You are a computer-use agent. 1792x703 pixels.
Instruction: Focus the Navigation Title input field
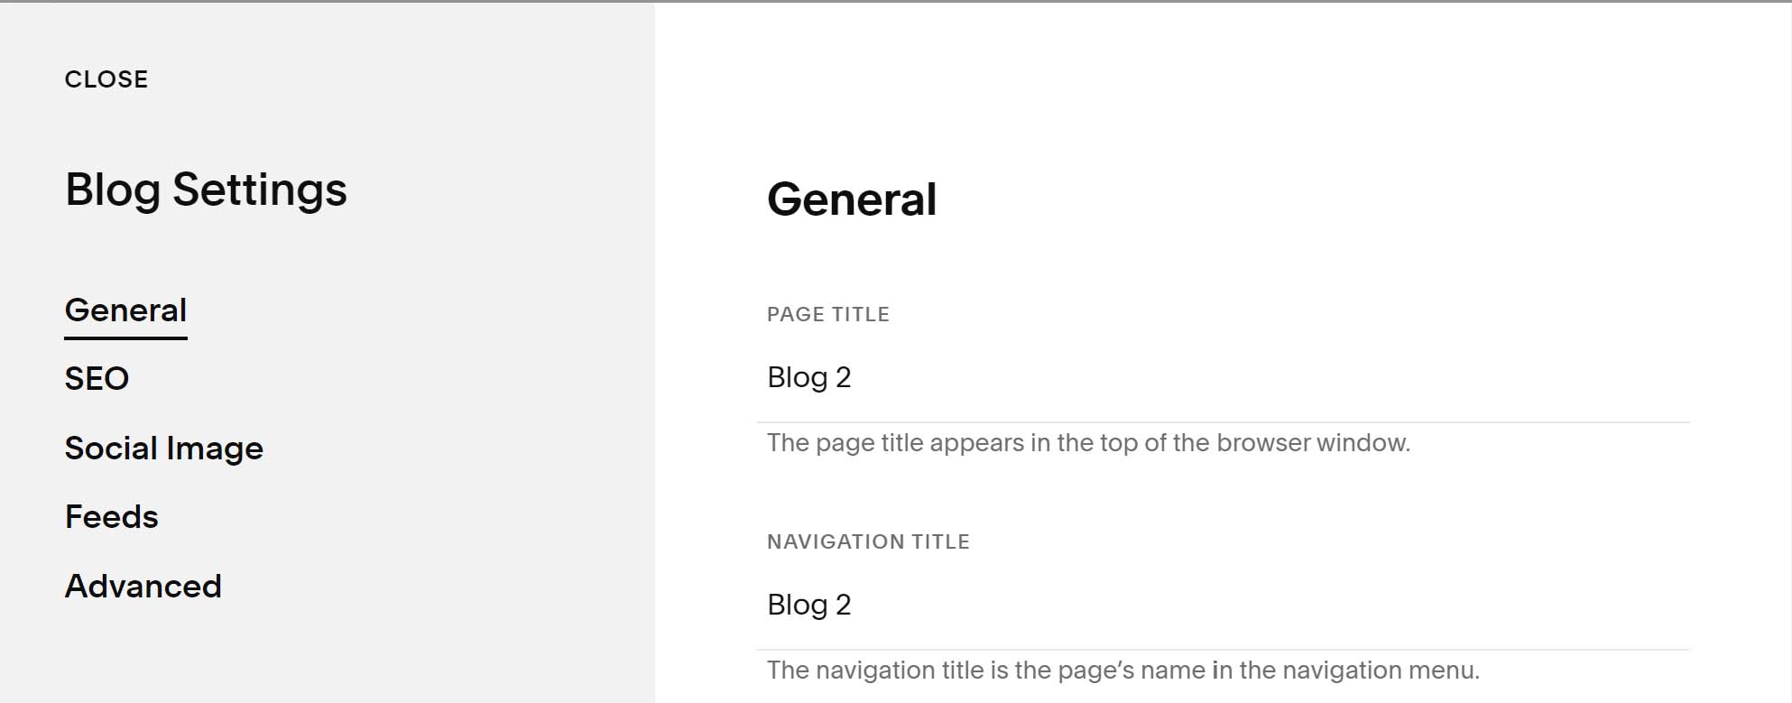coord(1224,605)
